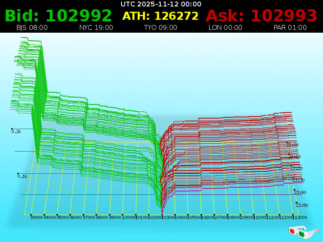Select the PAR 01:00 clock label
This screenshot has height=242, width=323.
point(290,28)
